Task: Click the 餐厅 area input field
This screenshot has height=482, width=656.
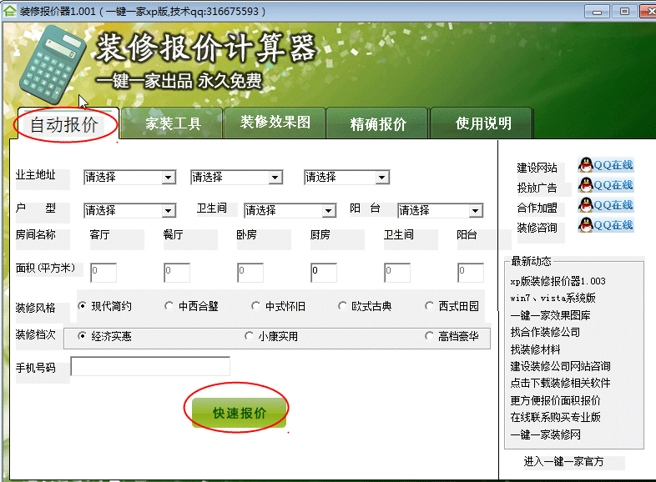Action: tap(177, 273)
